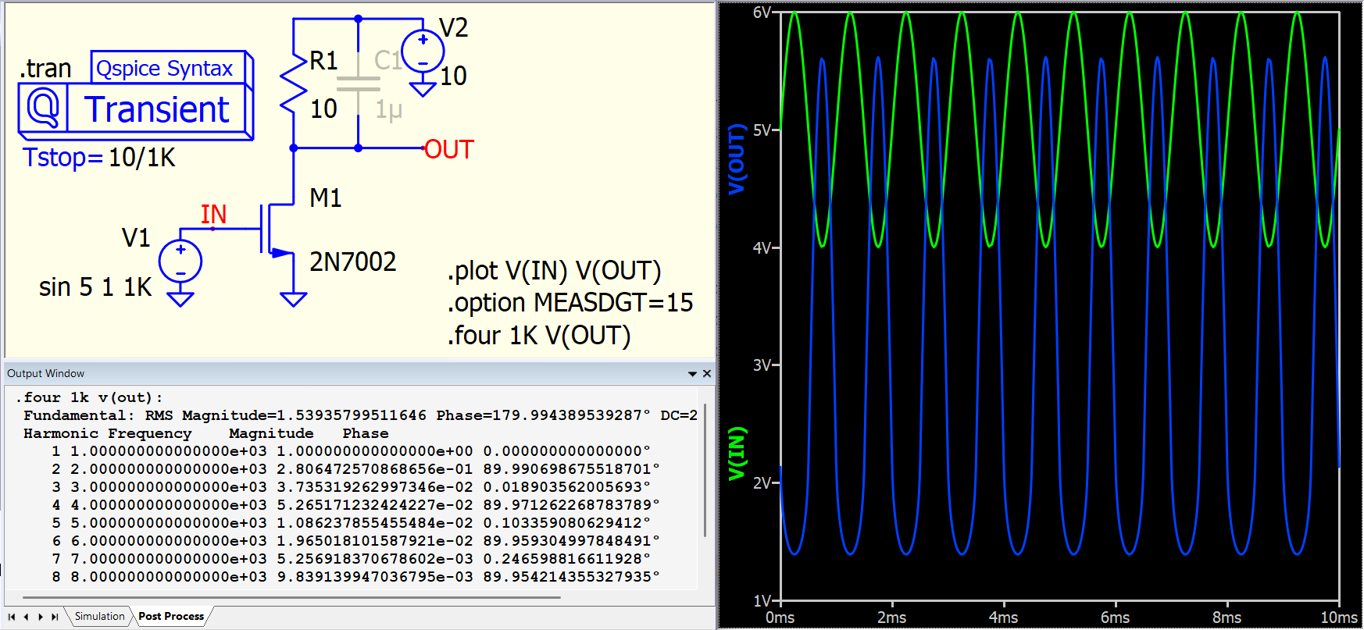Close the Output Window panel
This screenshot has height=630, width=1364.
[x=707, y=374]
